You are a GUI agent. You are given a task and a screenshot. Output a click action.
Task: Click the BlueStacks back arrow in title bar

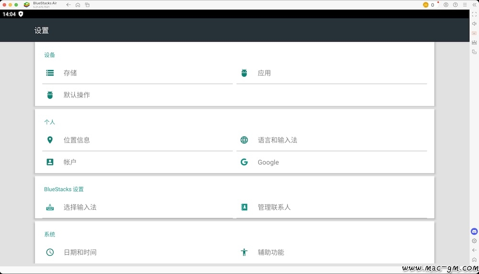point(68,5)
